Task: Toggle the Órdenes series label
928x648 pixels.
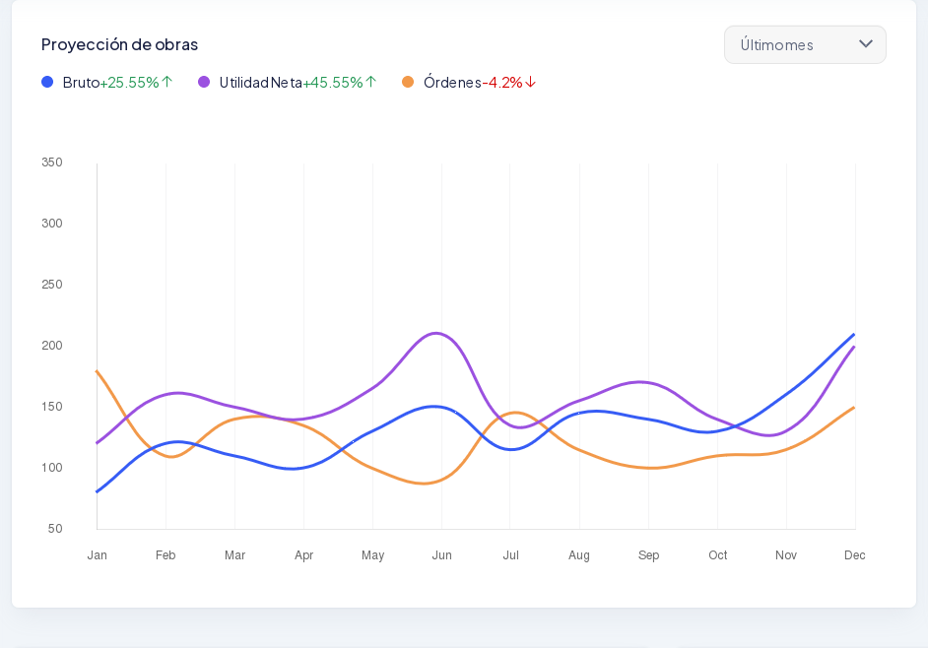Action: point(452,82)
